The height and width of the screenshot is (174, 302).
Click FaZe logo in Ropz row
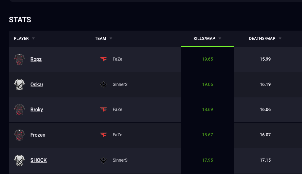point(103,59)
